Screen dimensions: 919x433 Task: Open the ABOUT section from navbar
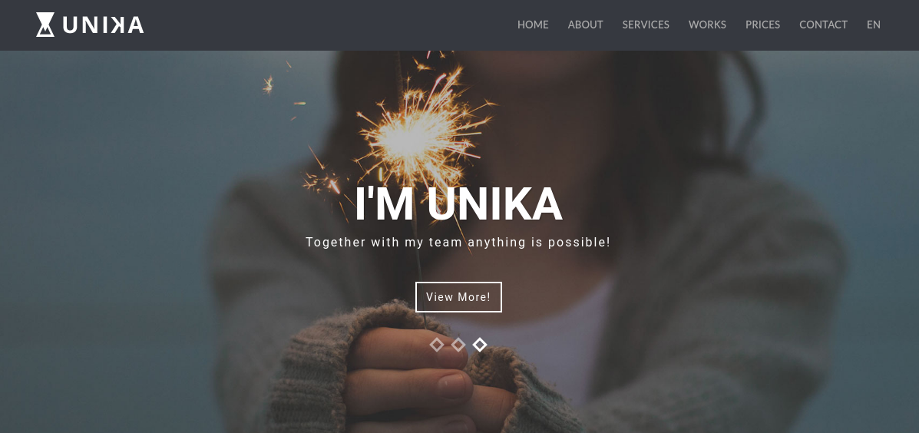pos(586,25)
